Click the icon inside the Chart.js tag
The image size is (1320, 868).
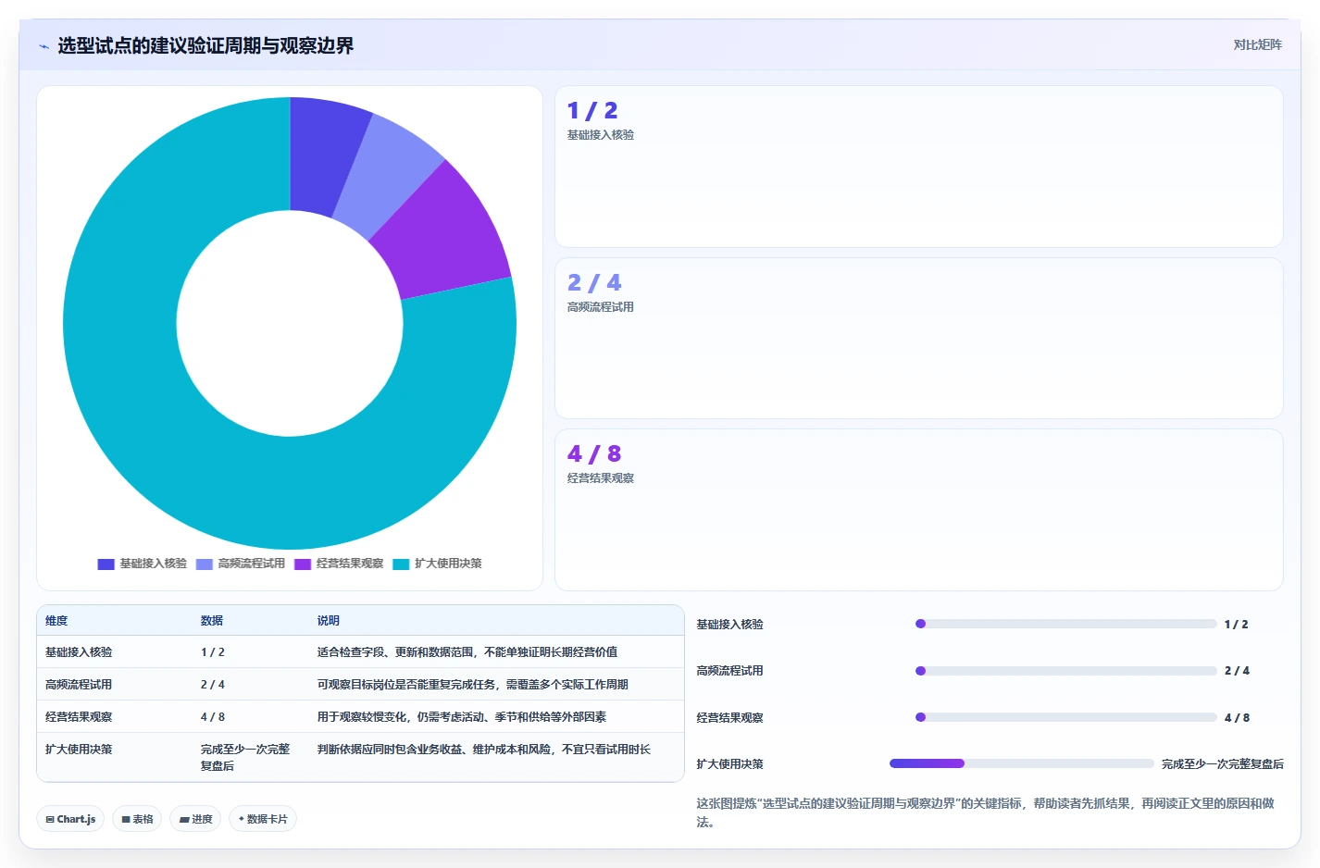point(50,820)
